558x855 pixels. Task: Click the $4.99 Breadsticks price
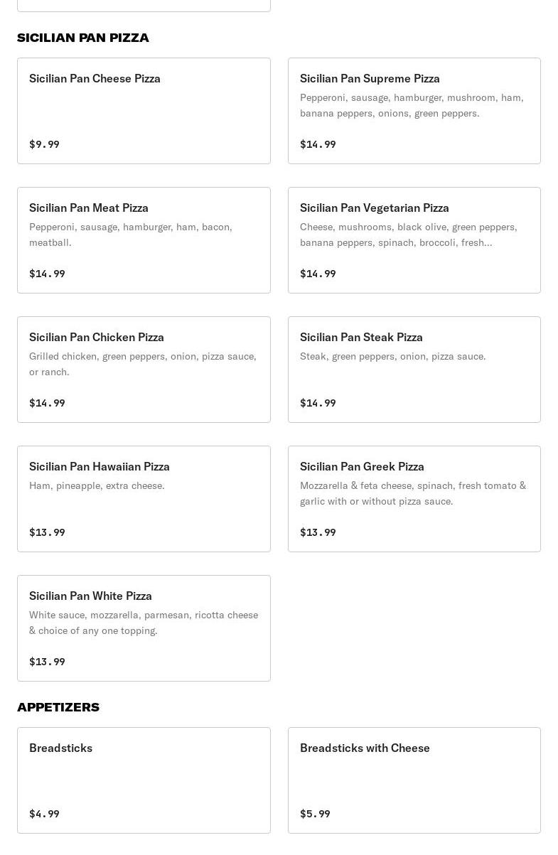click(x=44, y=814)
